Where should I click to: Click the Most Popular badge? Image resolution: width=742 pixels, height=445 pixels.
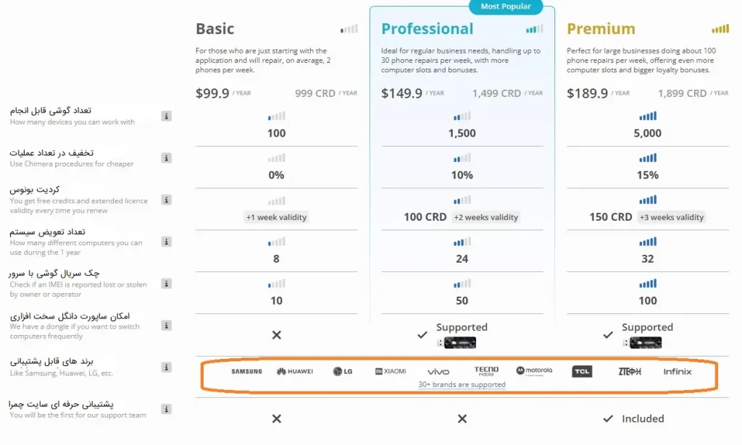505,7
